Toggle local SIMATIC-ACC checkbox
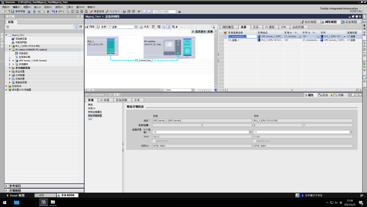The height and width of the screenshot is (207, 367). coord(154,141)
